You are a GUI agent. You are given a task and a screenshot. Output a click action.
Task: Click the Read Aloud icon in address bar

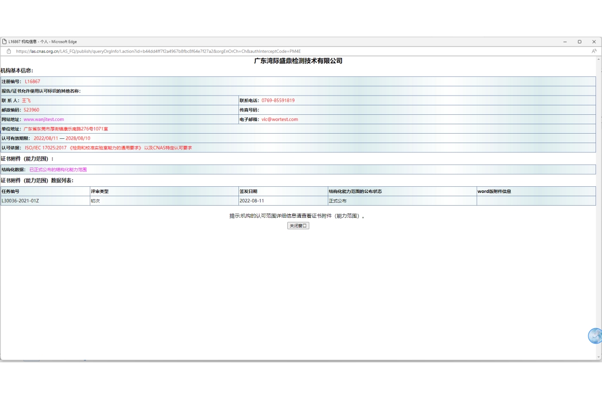[x=594, y=51]
